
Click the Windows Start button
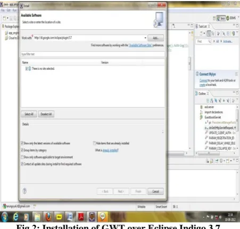[x=4, y=217]
